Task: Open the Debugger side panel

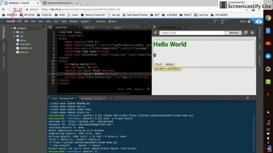Action: coord(259,60)
